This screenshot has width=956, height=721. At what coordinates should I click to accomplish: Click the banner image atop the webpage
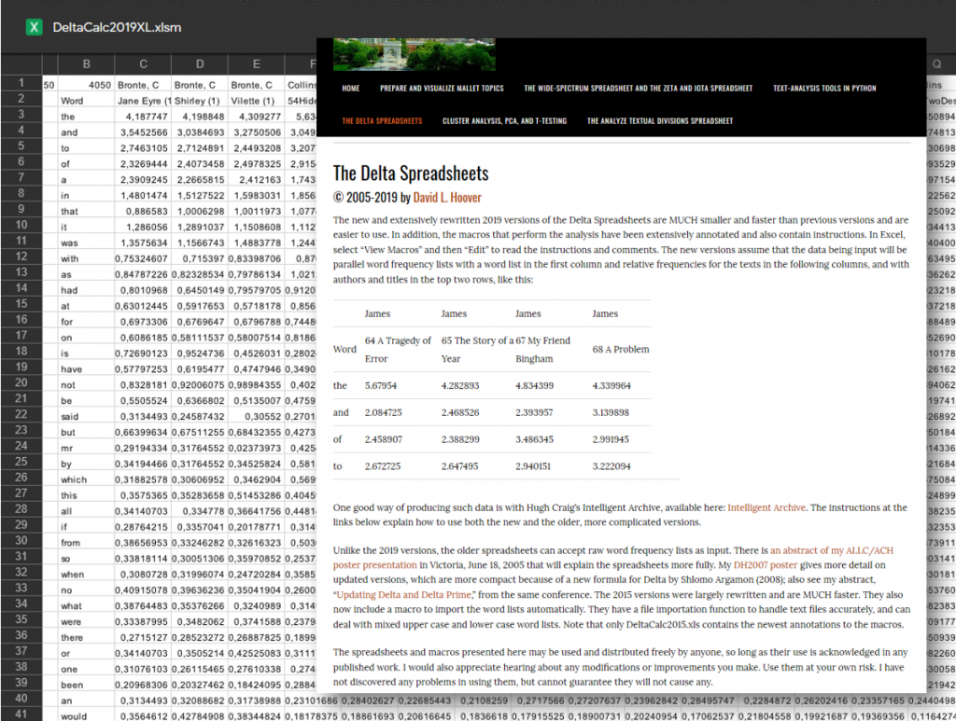(414, 53)
